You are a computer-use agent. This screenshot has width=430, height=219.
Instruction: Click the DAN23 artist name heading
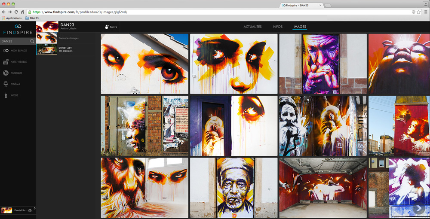[67, 25]
